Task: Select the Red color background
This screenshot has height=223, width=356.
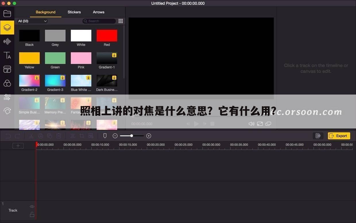Action: [107, 36]
